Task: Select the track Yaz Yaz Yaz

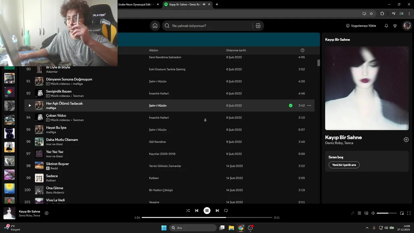Action: [55, 152]
